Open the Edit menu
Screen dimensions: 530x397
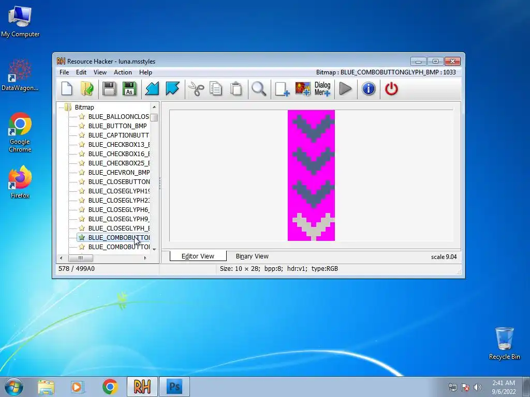click(x=81, y=72)
